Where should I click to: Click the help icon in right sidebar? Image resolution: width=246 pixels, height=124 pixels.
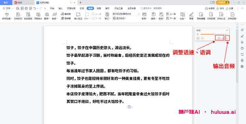242,49
